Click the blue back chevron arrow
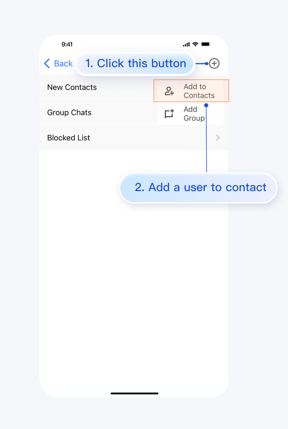The height and width of the screenshot is (429, 288). tap(47, 64)
